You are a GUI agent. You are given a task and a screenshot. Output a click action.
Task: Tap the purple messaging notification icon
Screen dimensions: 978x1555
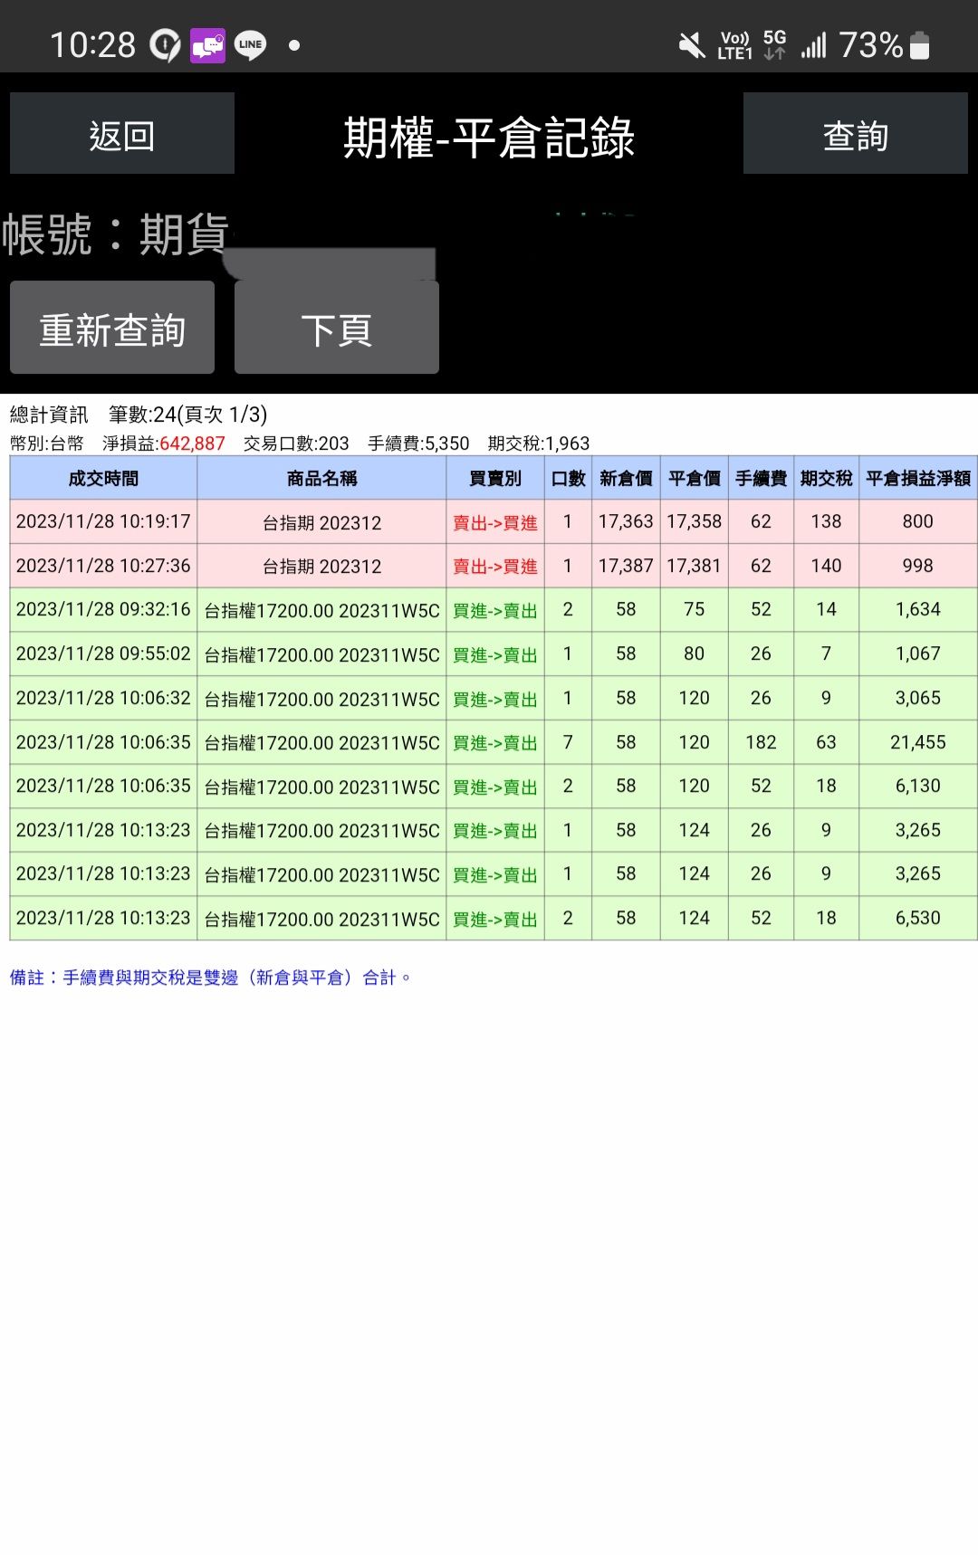click(207, 45)
